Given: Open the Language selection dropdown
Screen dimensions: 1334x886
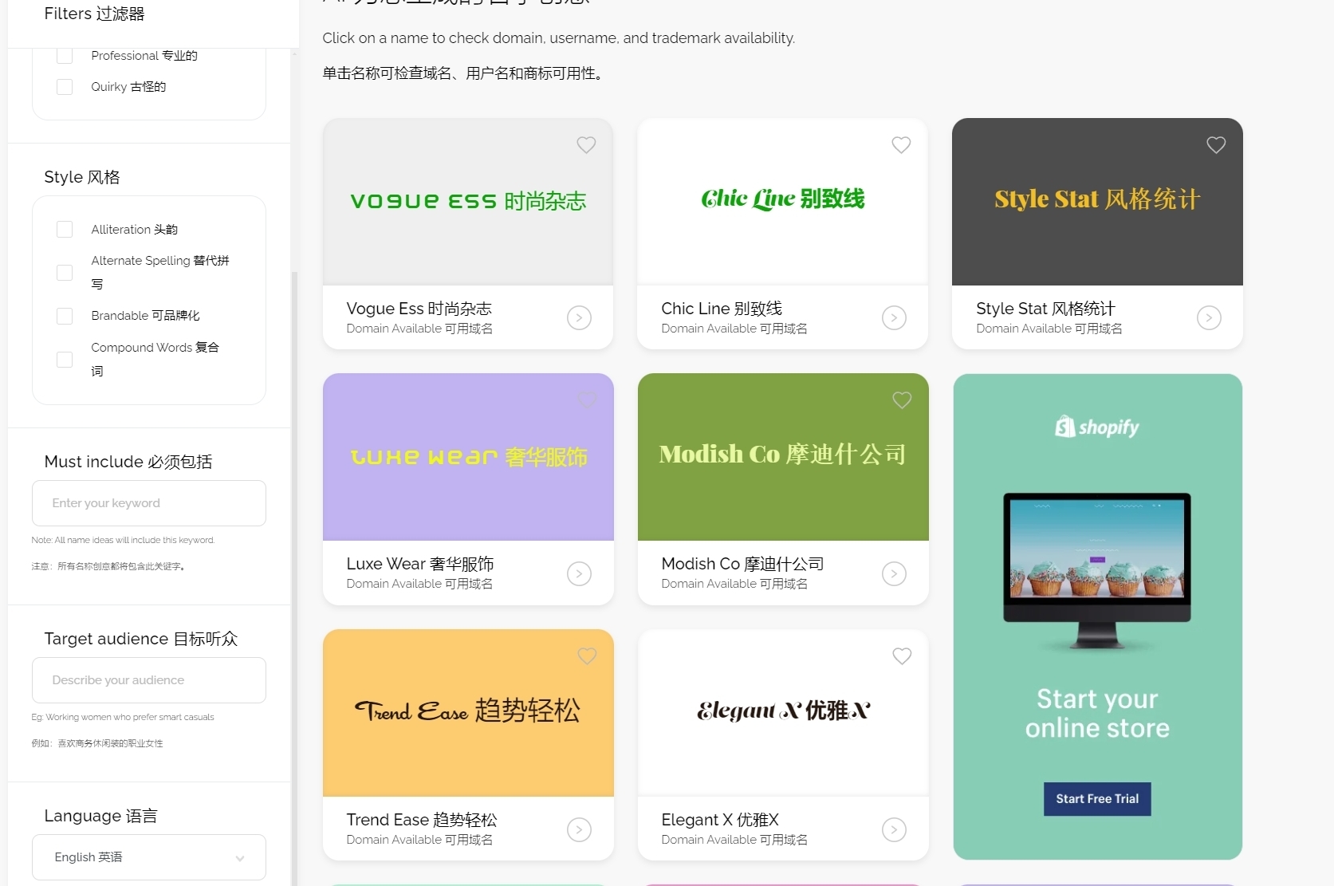Looking at the screenshot, I should (148, 857).
